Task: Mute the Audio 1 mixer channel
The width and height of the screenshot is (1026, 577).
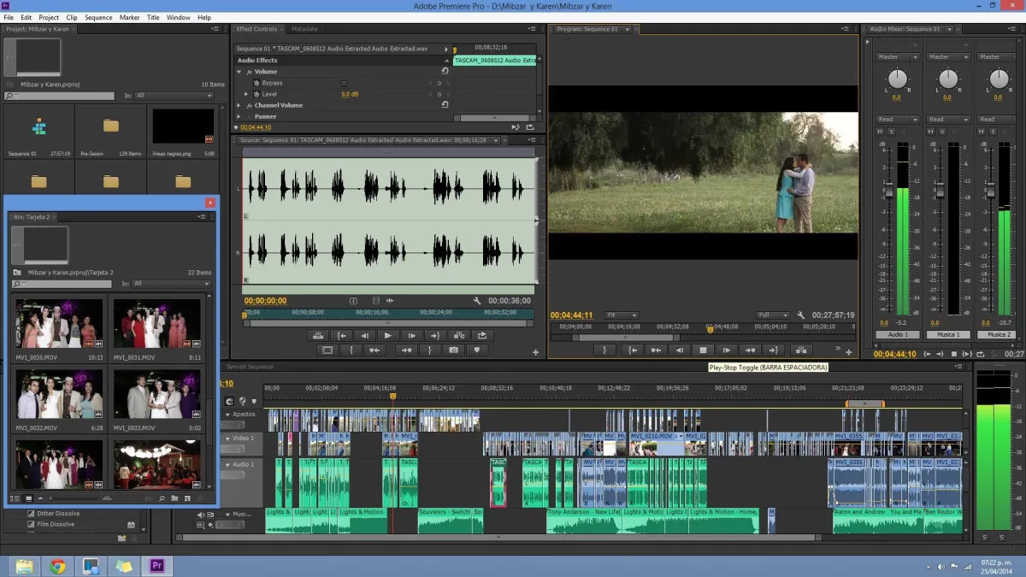Action: tap(880, 132)
